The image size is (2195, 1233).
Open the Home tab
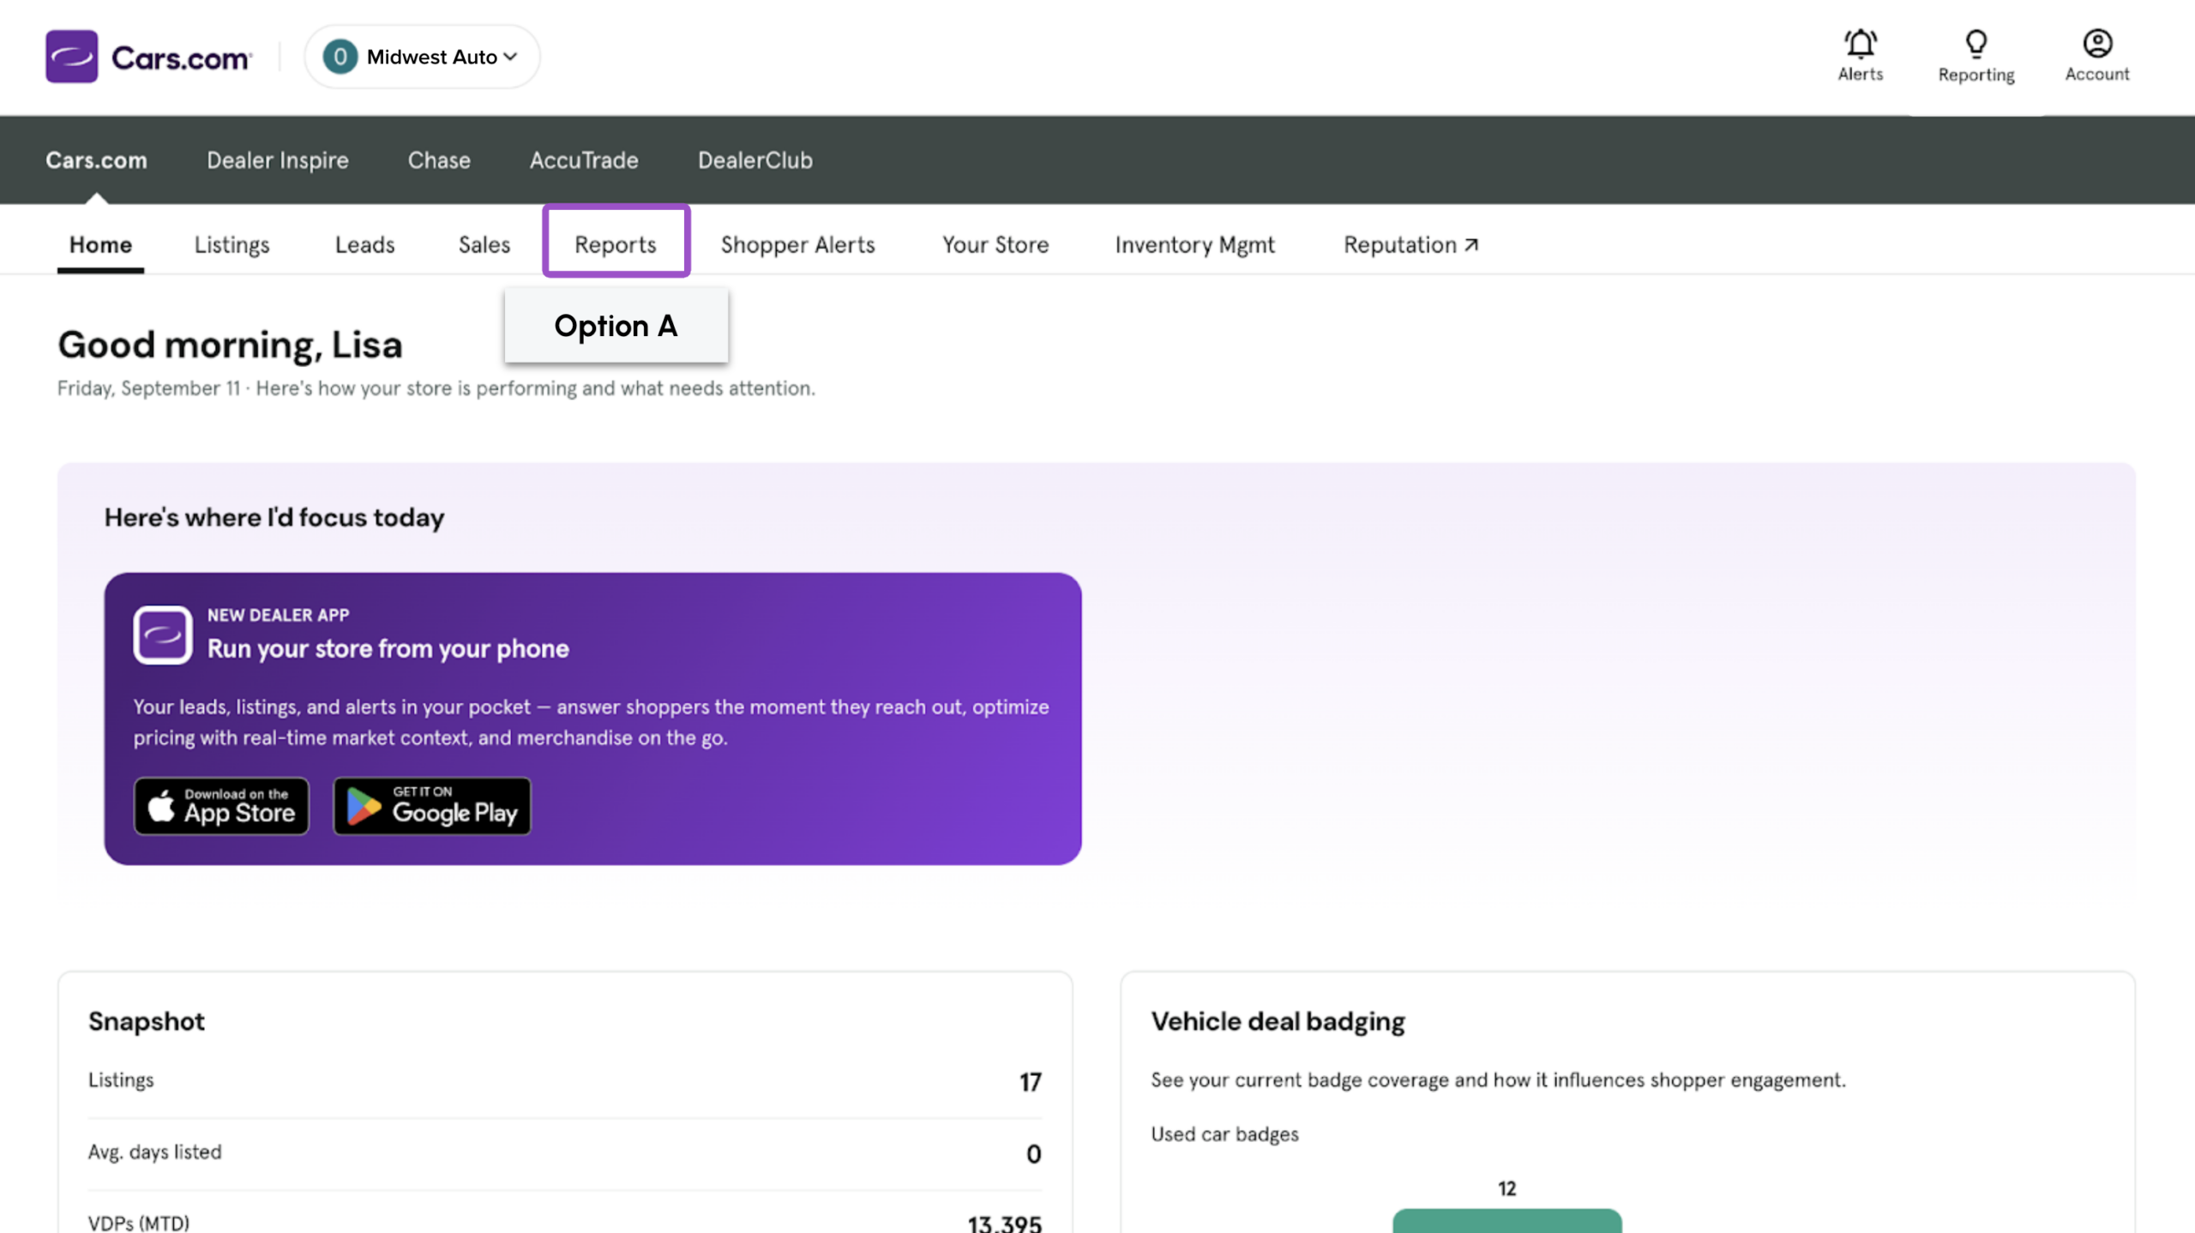[x=100, y=244]
